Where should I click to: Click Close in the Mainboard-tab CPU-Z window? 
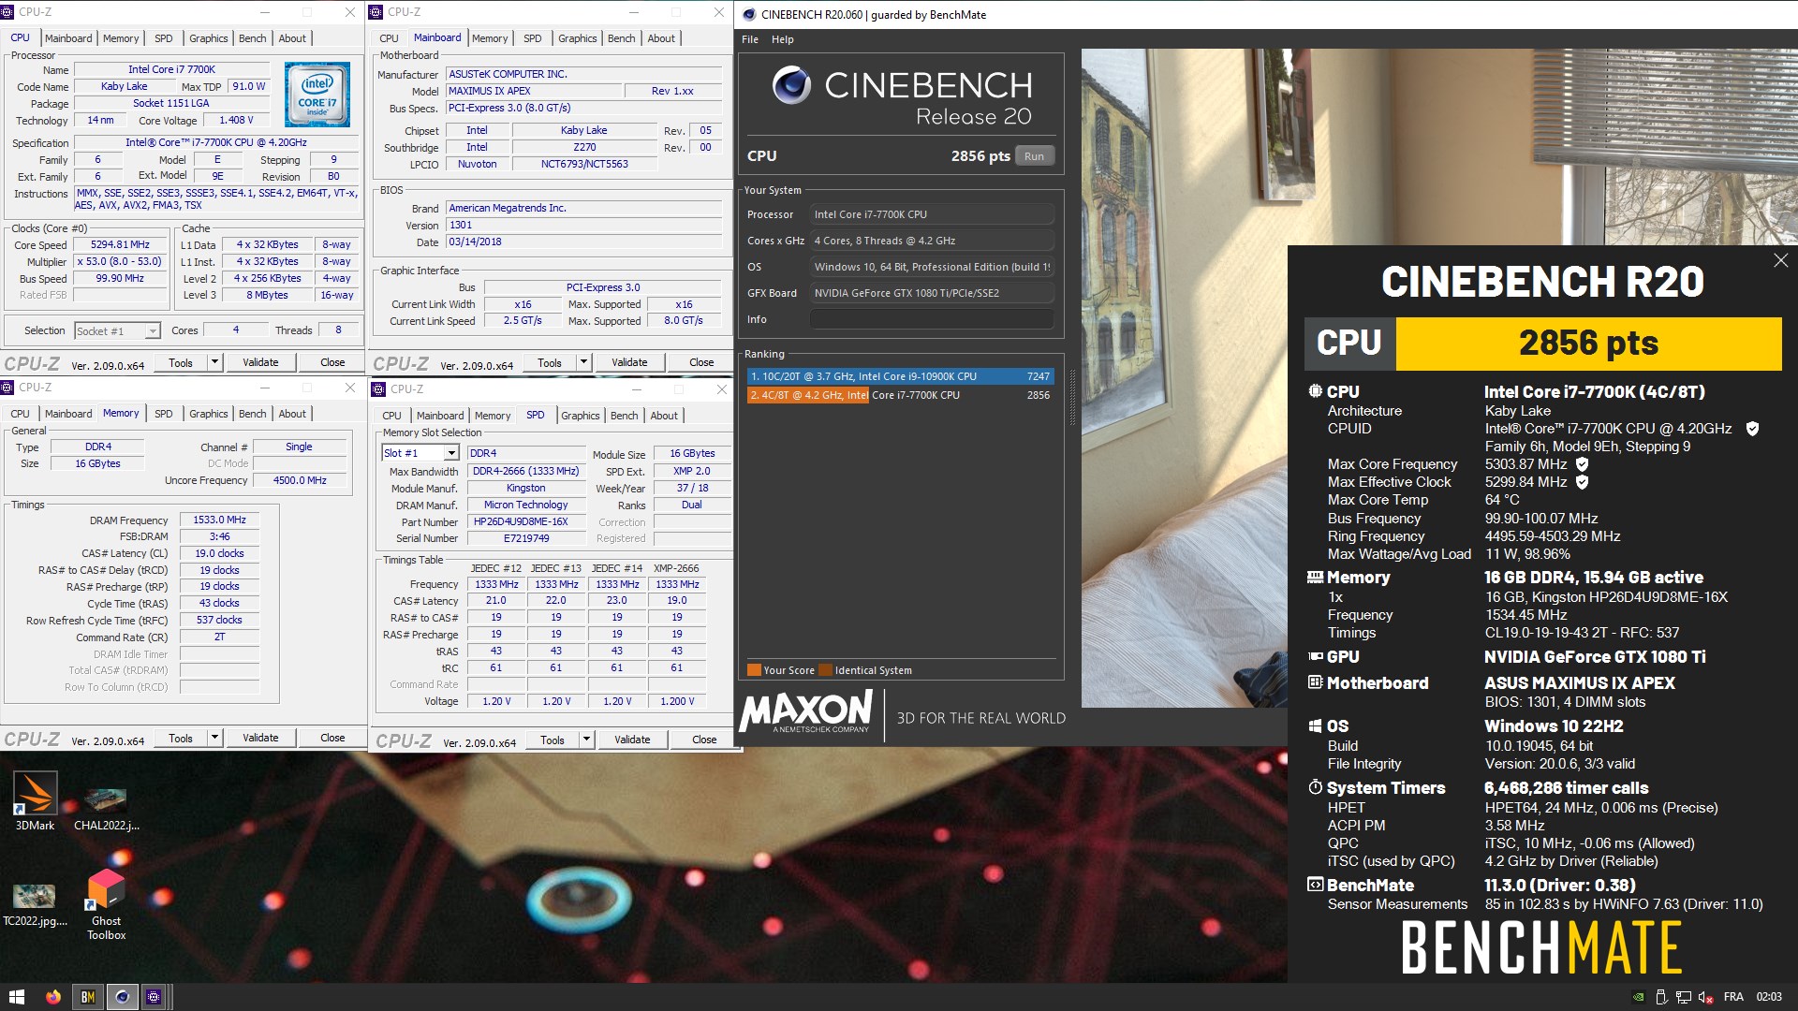pyautogui.click(x=701, y=362)
